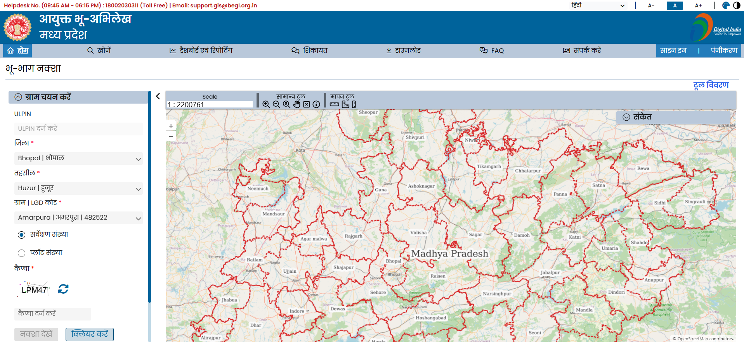Open the FAQ menu item

pos(492,50)
